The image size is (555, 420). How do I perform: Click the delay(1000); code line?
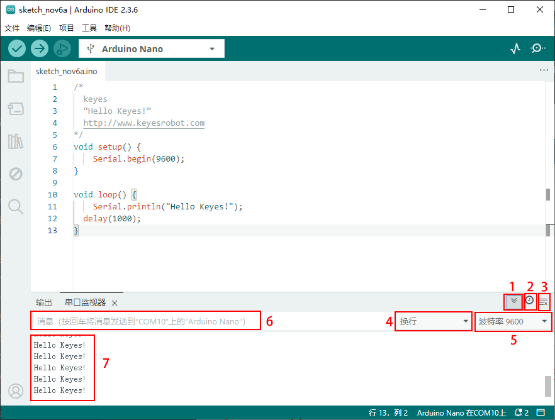tap(112, 218)
